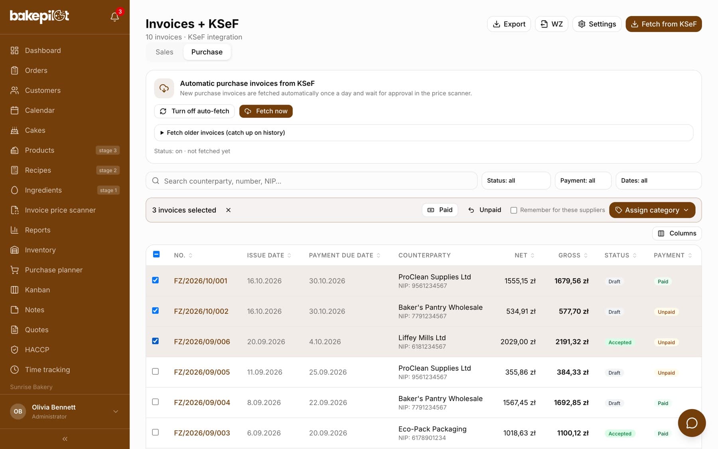This screenshot has width=718, height=449.
Task: Uncheck invoice FZ/2026/10/001
Action: click(x=156, y=280)
